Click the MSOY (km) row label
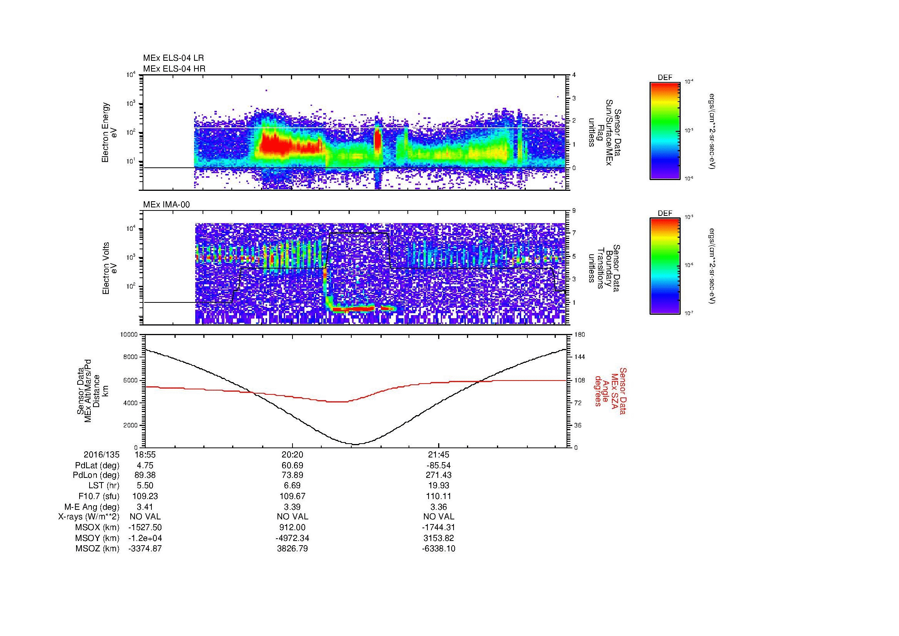This screenshot has width=899, height=636. tap(97, 538)
